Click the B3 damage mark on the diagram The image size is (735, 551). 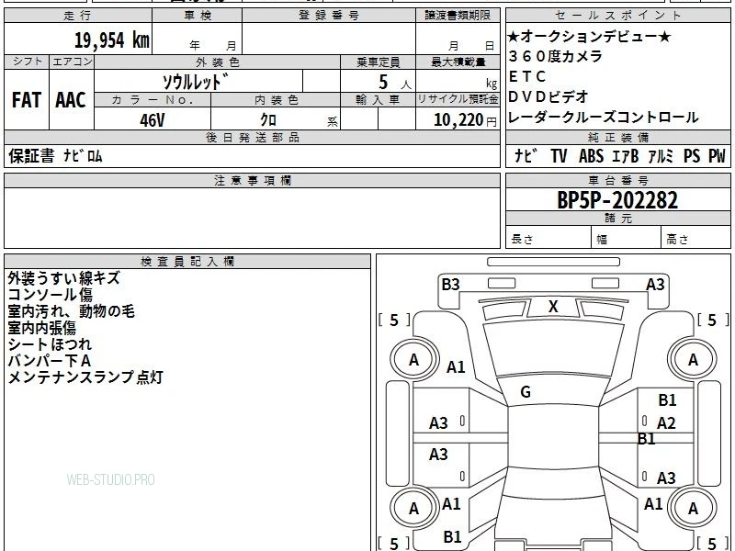450,285
